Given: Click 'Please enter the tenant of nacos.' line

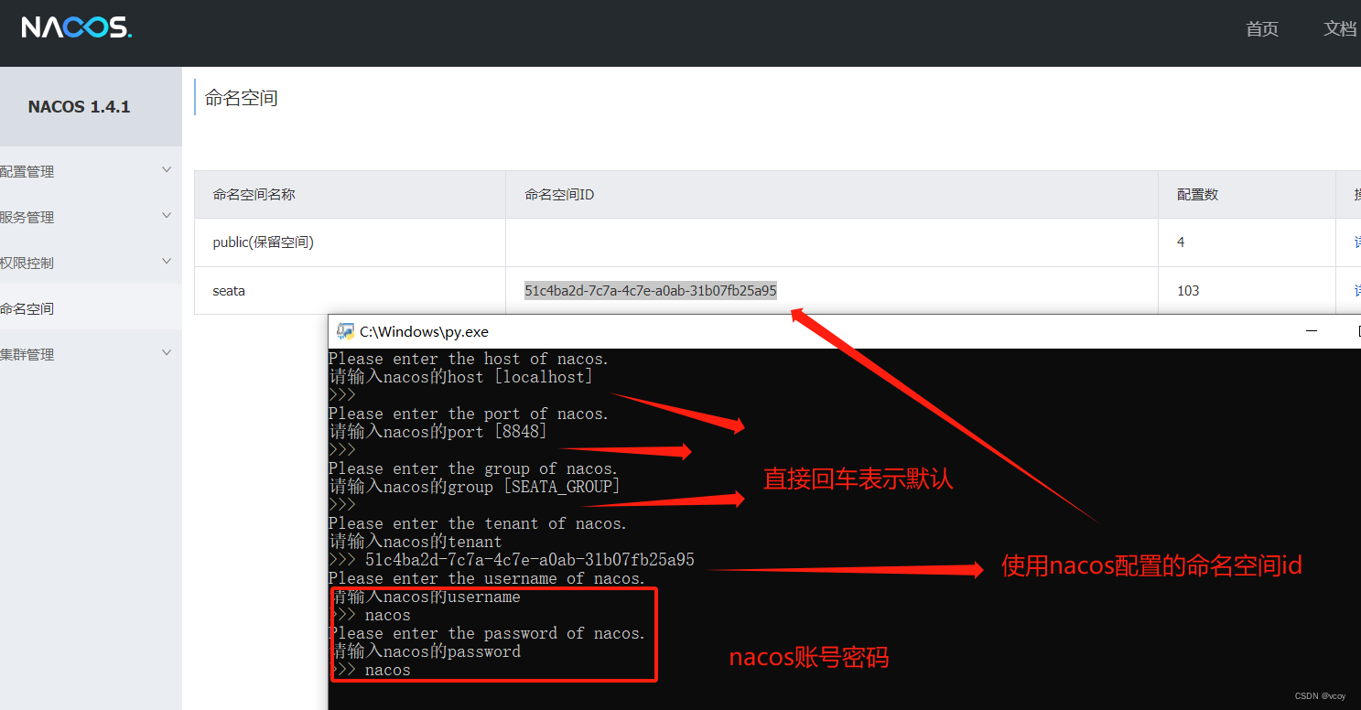Looking at the screenshot, I should pos(478,523).
